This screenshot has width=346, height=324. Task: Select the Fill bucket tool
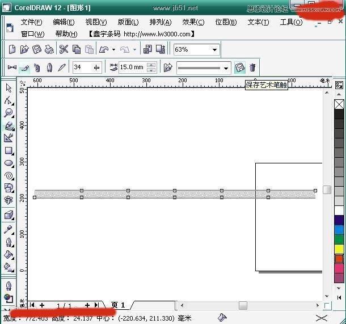pos(9,255)
